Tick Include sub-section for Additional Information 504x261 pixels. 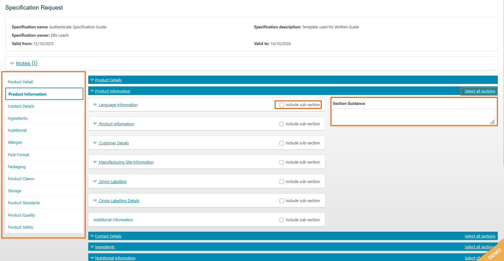pos(282,220)
